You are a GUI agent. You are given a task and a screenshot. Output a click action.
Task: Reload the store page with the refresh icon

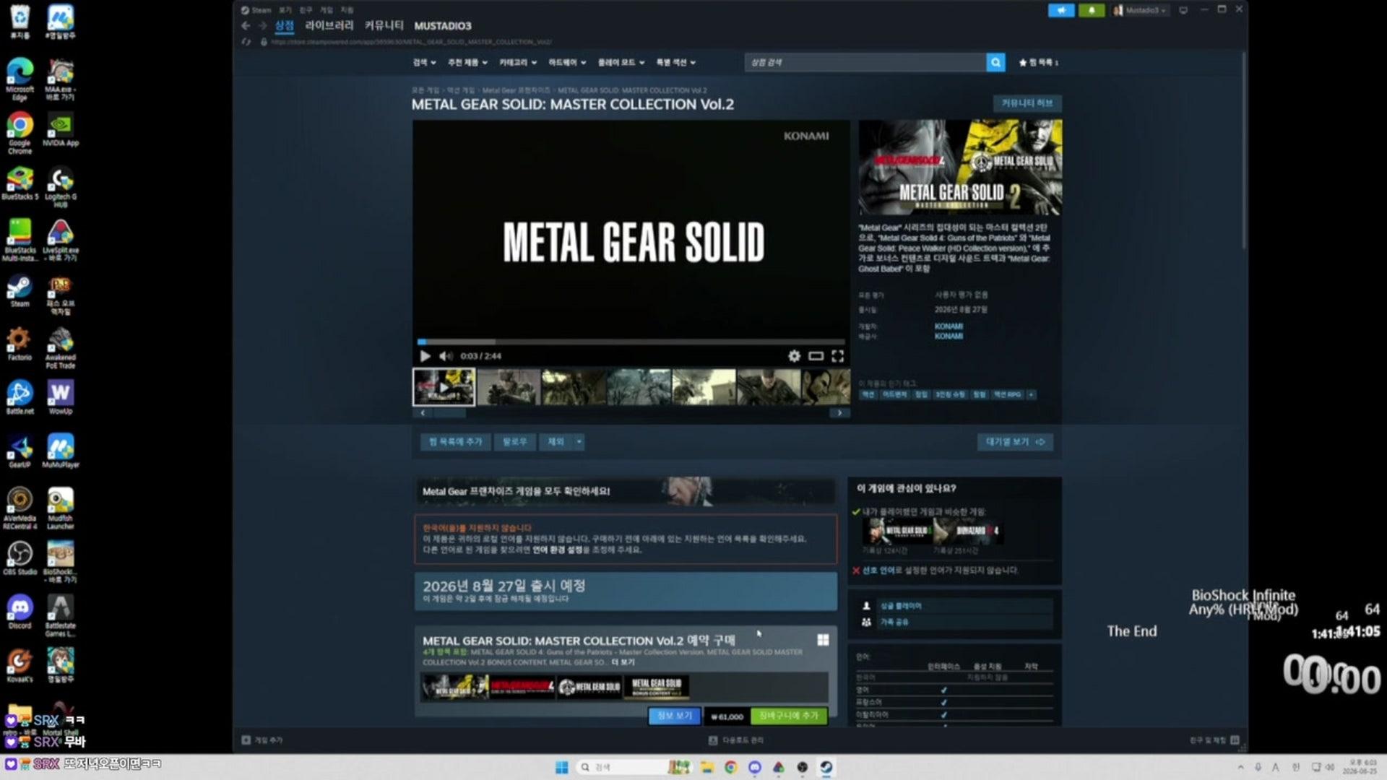point(246,42)
